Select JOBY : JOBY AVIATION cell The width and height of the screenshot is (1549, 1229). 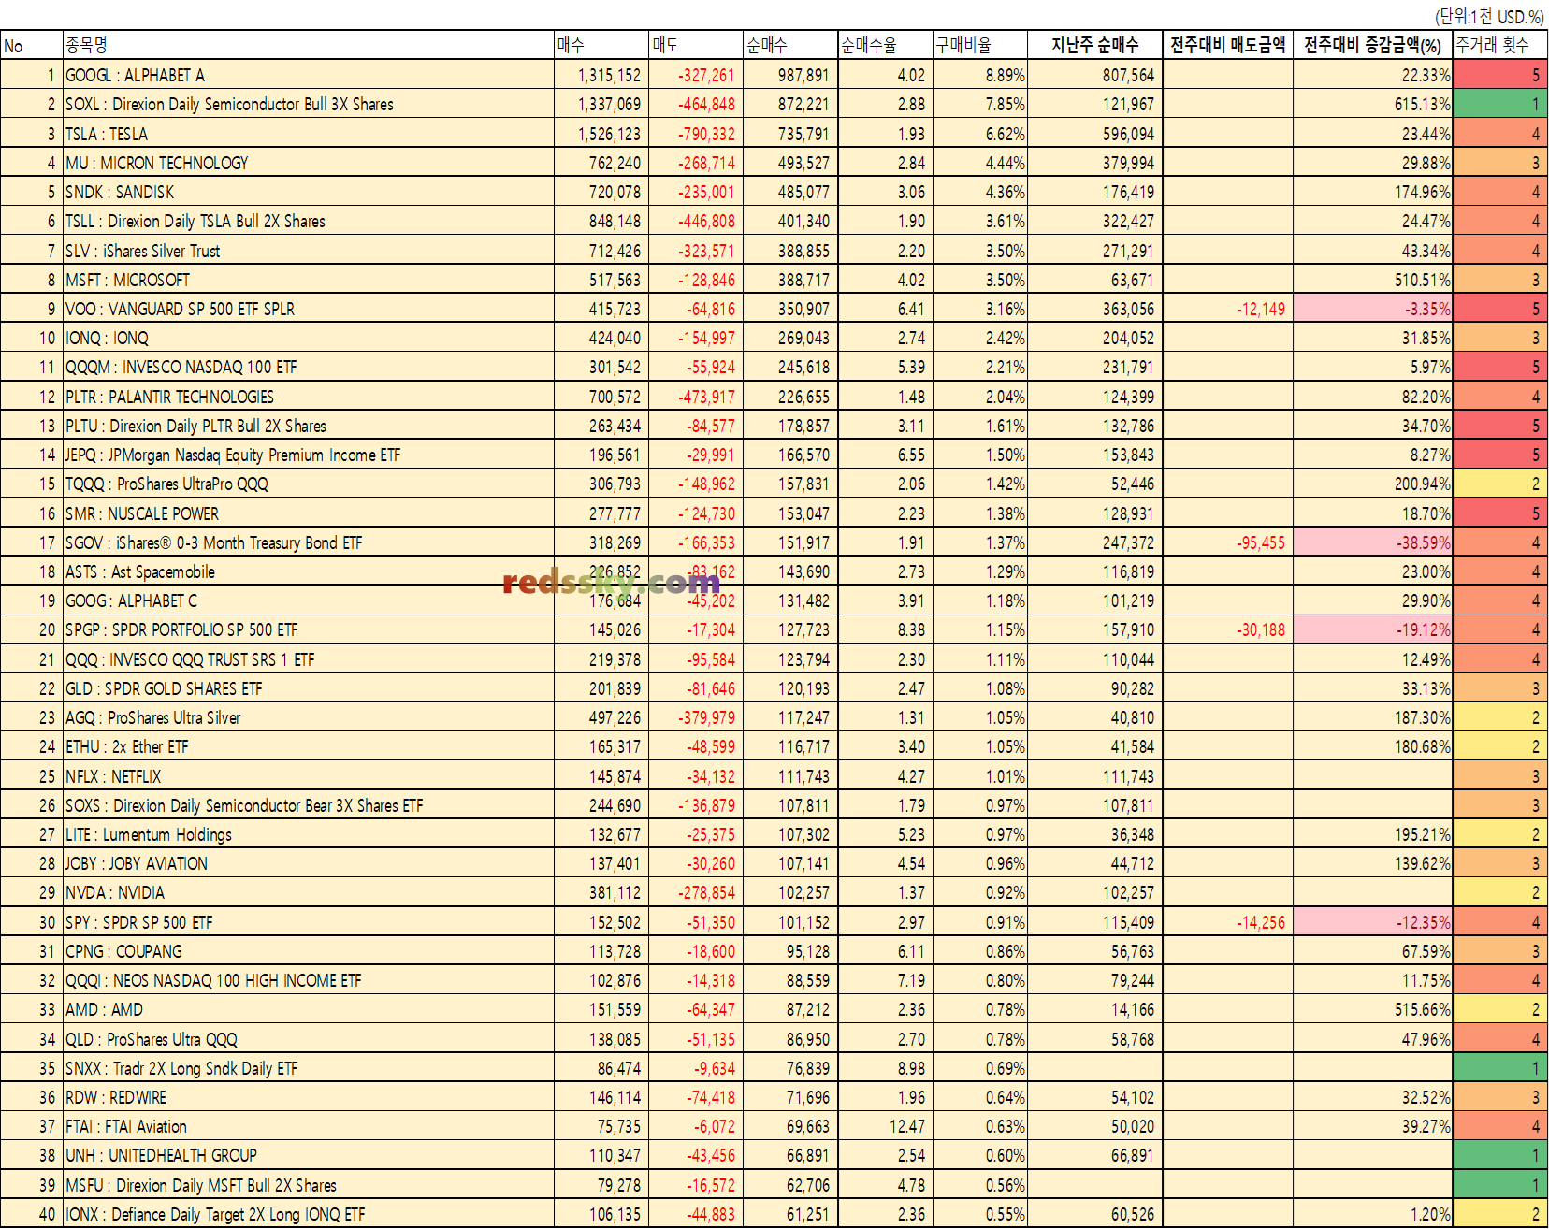pos(309,863)
